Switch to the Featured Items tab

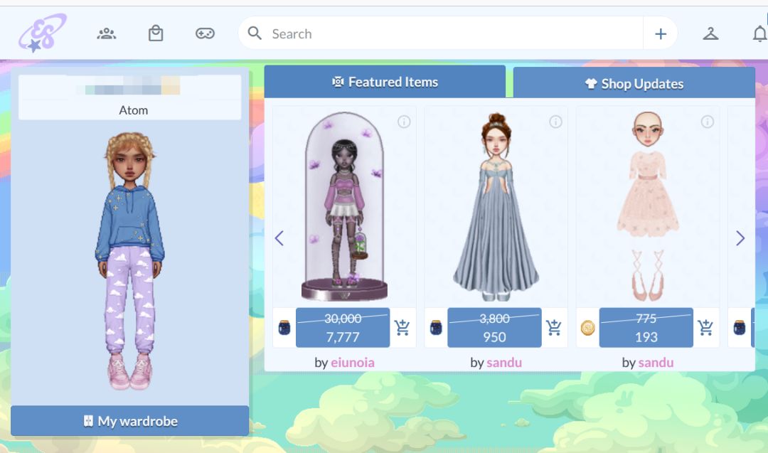tap(385, 82)
